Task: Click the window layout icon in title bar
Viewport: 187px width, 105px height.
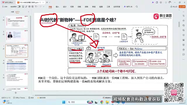Action: click(x=157, y=2)
